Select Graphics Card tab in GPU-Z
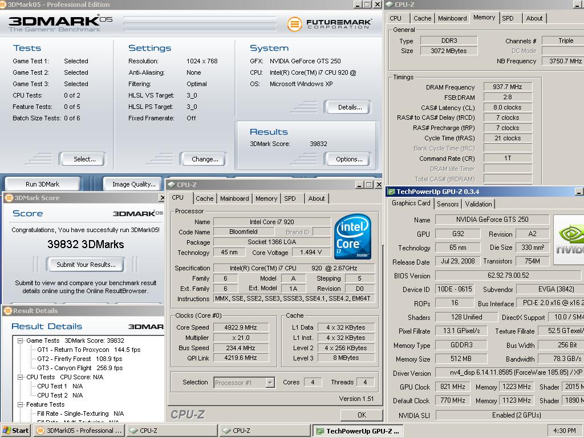 pyautogui.click(x=411, y=203)
